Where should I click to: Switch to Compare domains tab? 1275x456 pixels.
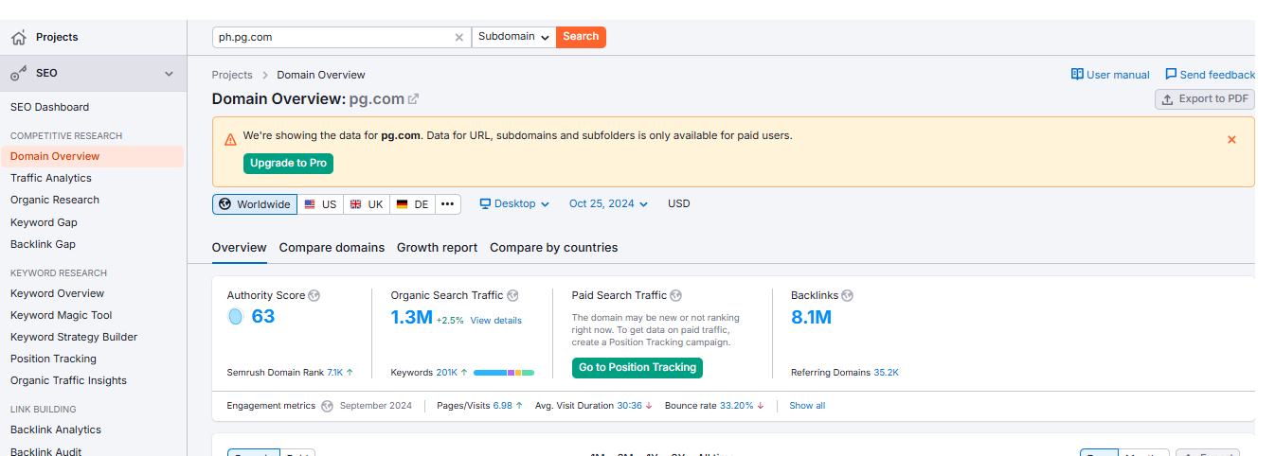click(x=332, y=248)
